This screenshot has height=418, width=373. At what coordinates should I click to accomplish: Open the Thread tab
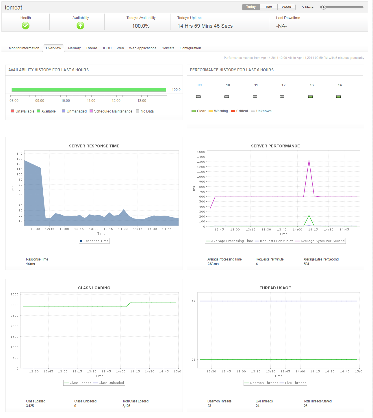point(91,48)
